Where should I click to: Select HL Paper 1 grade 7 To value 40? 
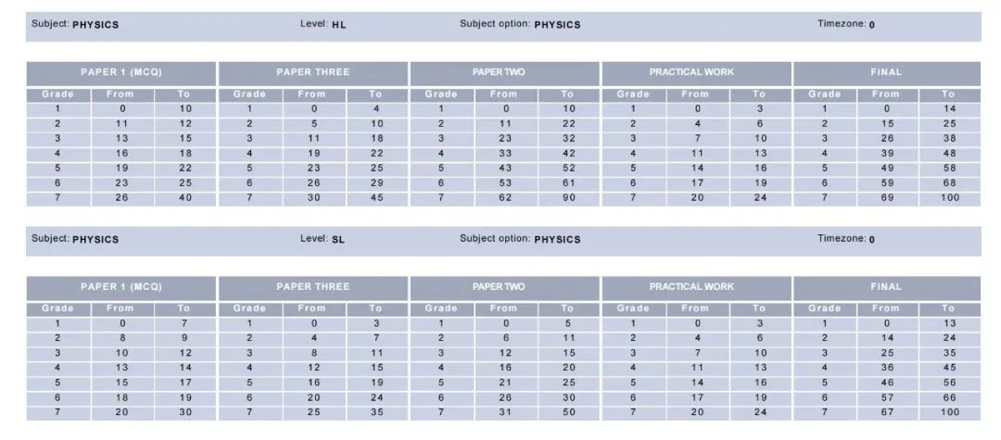click(x=185, y=197)
